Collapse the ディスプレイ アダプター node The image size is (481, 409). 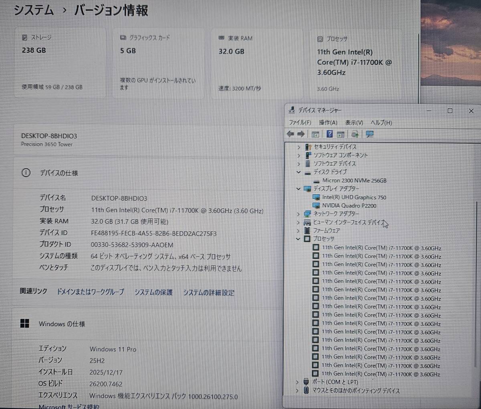coord(298,189)
